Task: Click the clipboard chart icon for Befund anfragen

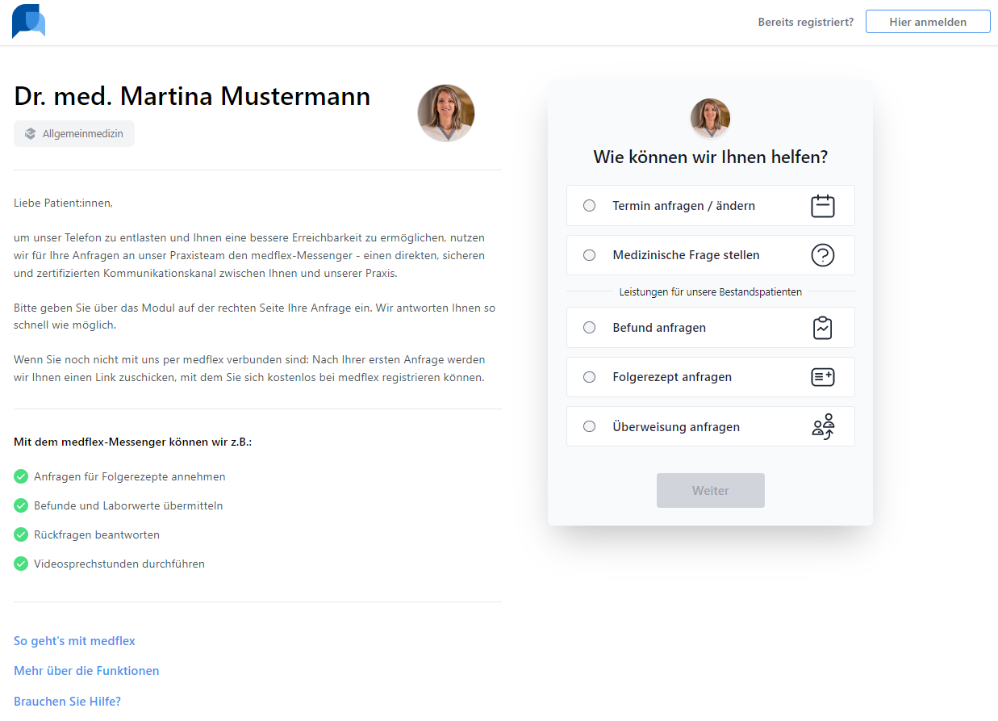Action: pyautogui.click(x=822, y=328)
